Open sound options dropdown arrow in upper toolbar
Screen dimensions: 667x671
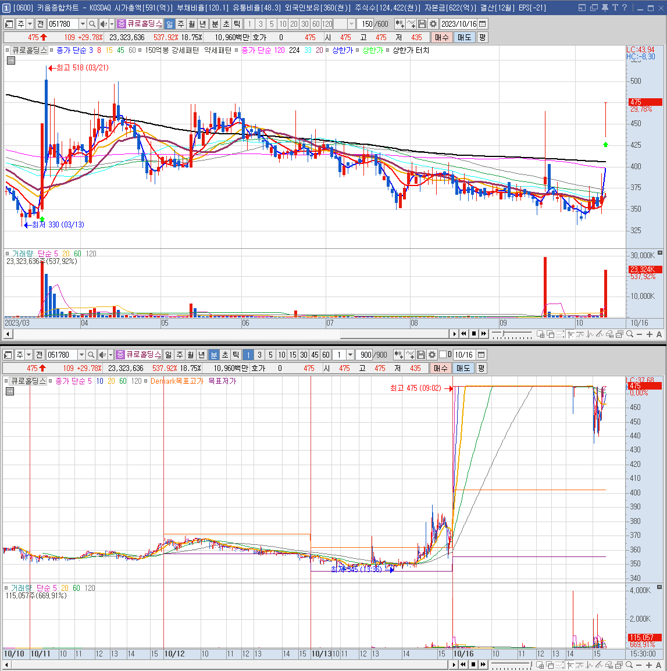[112, 24]
